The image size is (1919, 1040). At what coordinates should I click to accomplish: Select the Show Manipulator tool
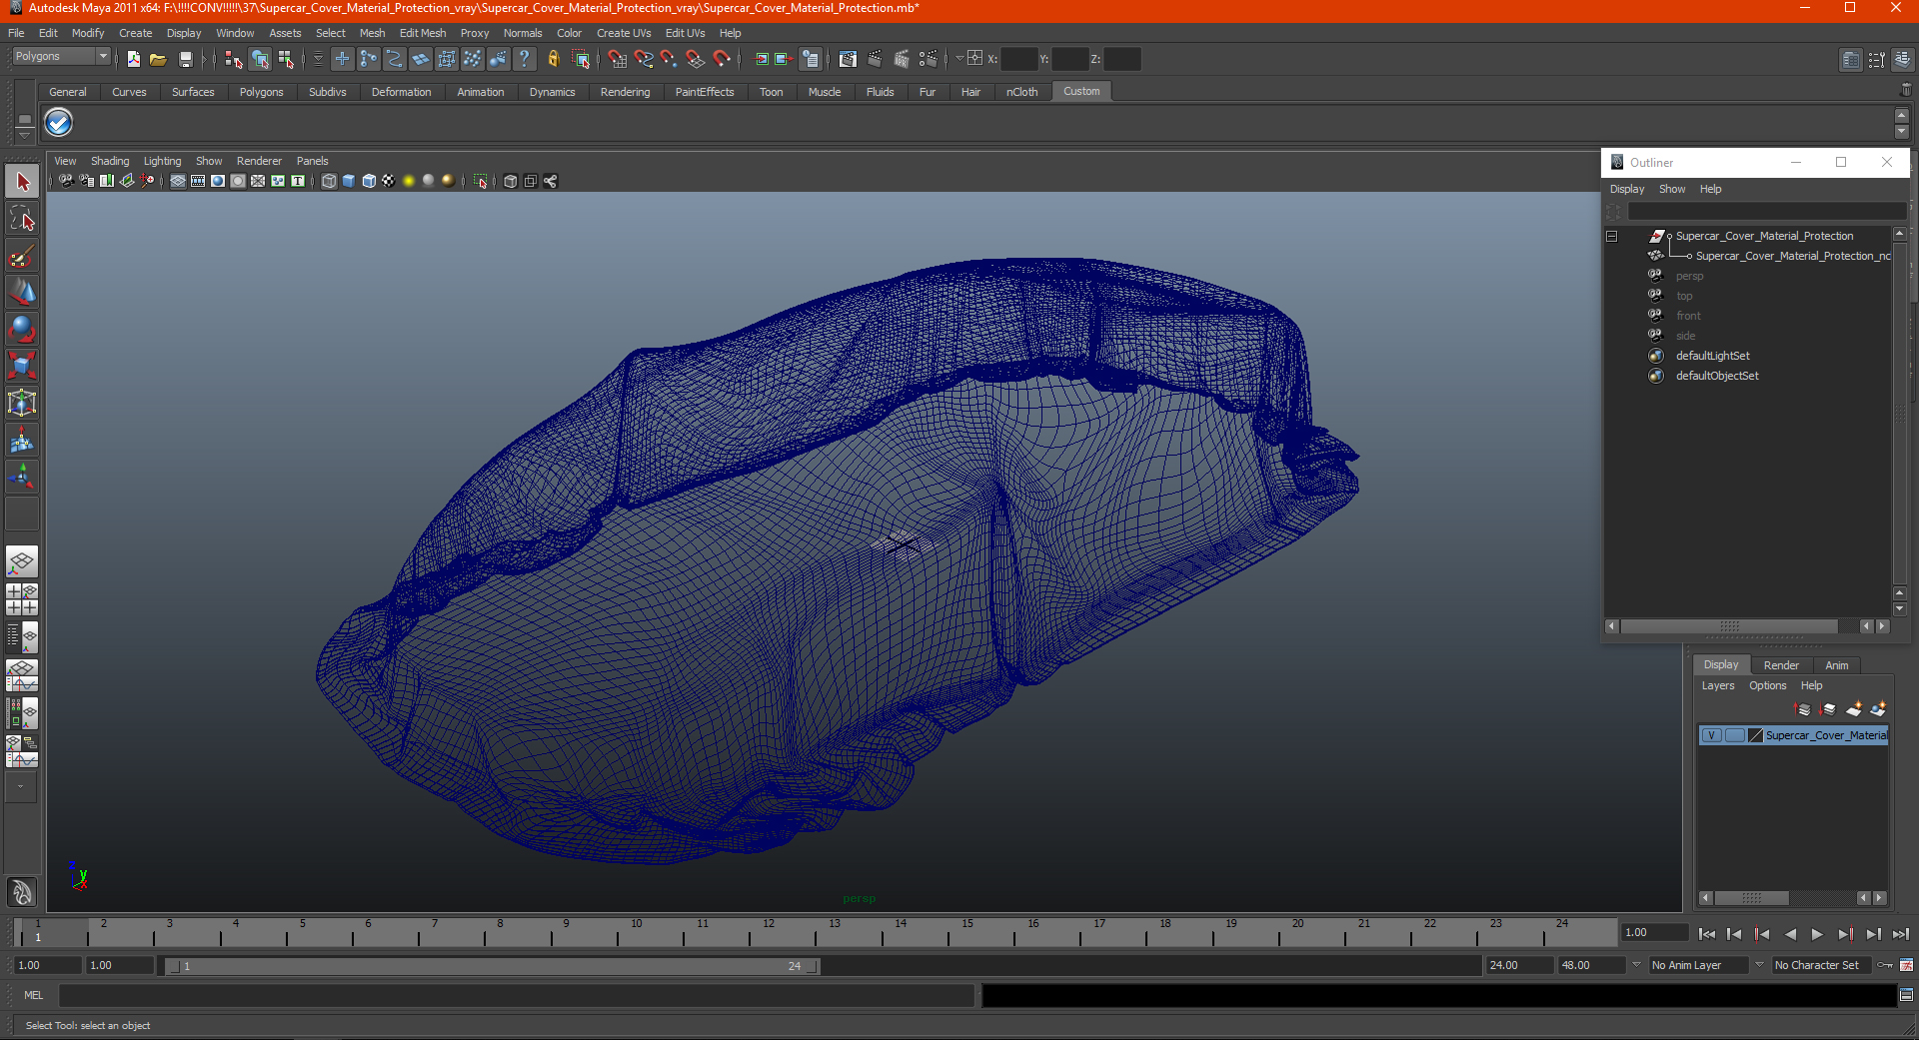tap(22, 477)
